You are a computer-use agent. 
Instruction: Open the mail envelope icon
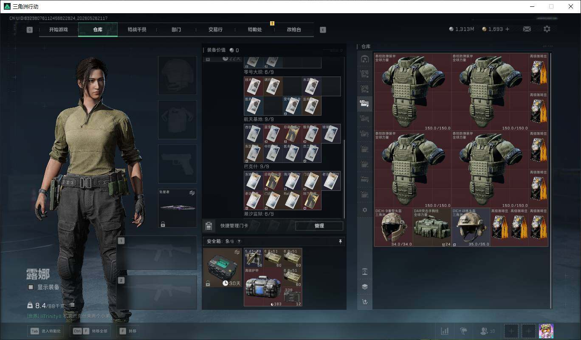(x=527, y=29)
